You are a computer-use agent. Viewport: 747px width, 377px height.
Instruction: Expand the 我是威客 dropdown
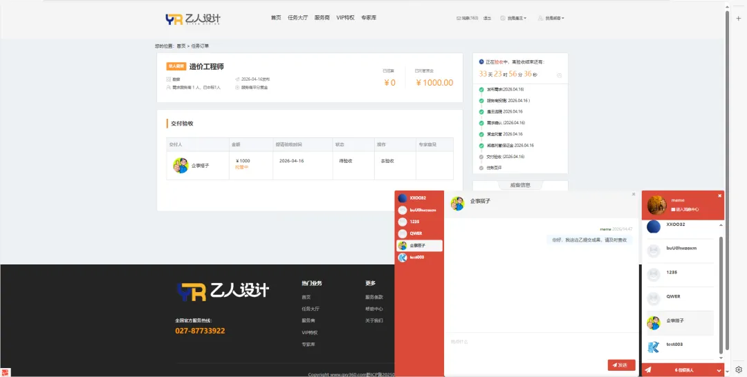pyautogui.click(x=551, y=18)
